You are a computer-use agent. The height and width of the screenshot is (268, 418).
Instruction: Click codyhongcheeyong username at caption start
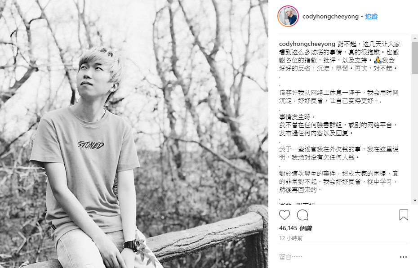[x=307, y=44]
